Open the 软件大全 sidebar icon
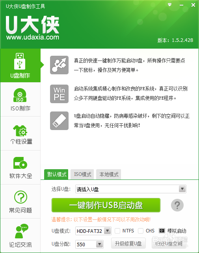This screenshot has height=253, width=199. [20, 163]
